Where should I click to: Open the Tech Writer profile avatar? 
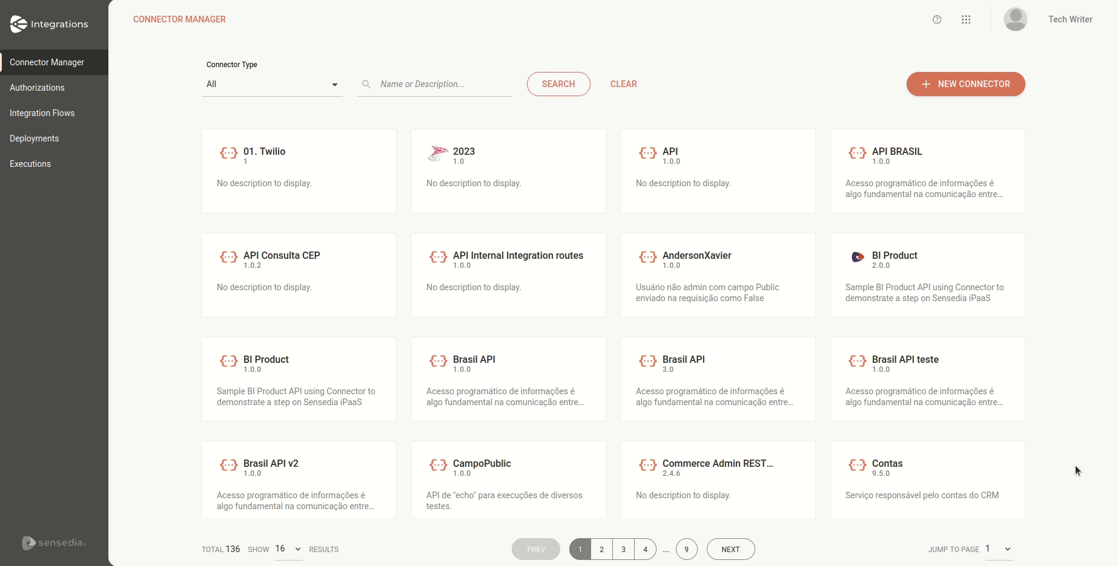tap(1016, 19)
